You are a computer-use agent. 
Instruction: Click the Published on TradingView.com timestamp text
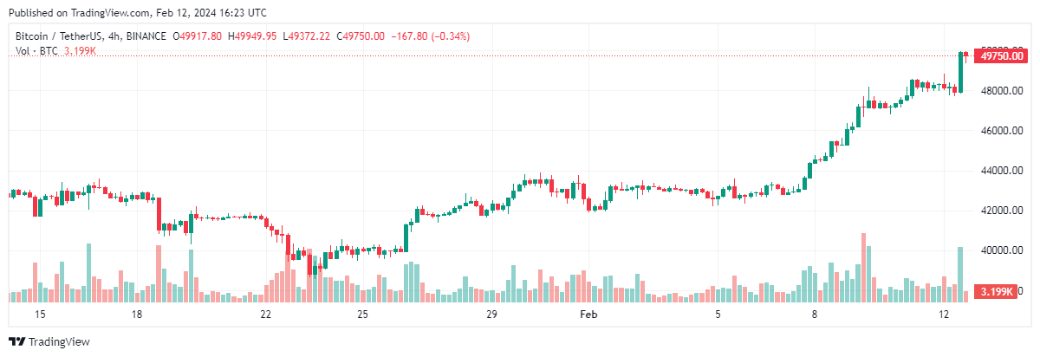138,13
